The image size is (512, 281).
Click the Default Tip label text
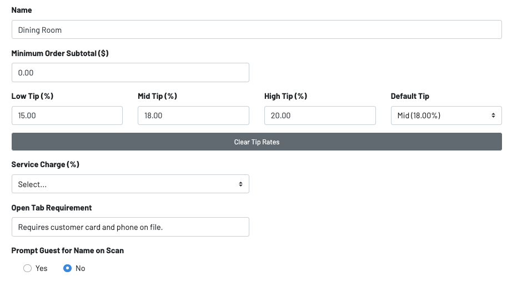[410, 96]
